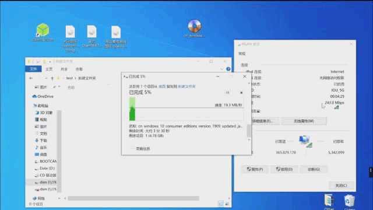Click 无线属性(W) button in WLAN window

pyautogui.click(x=304, y=121)
